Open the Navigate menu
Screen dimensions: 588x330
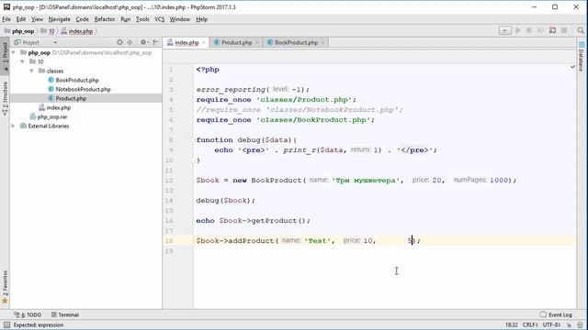59,19
